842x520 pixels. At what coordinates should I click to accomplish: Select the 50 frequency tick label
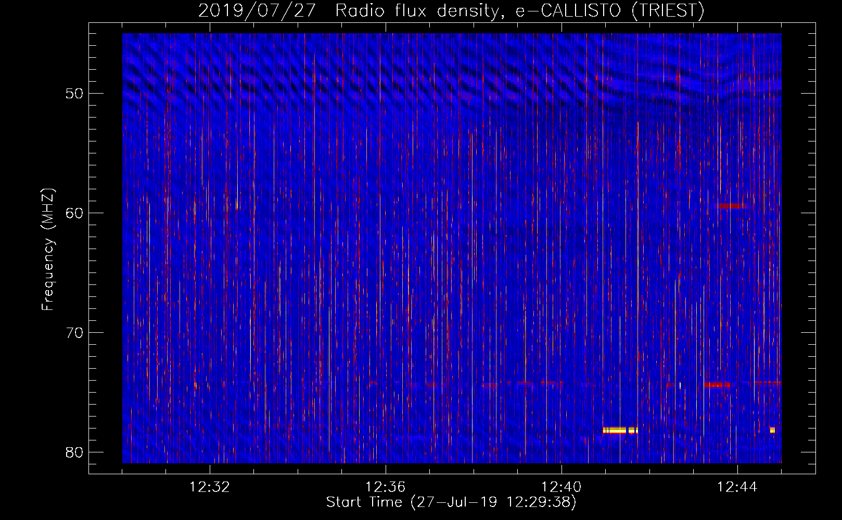point(75,94)
